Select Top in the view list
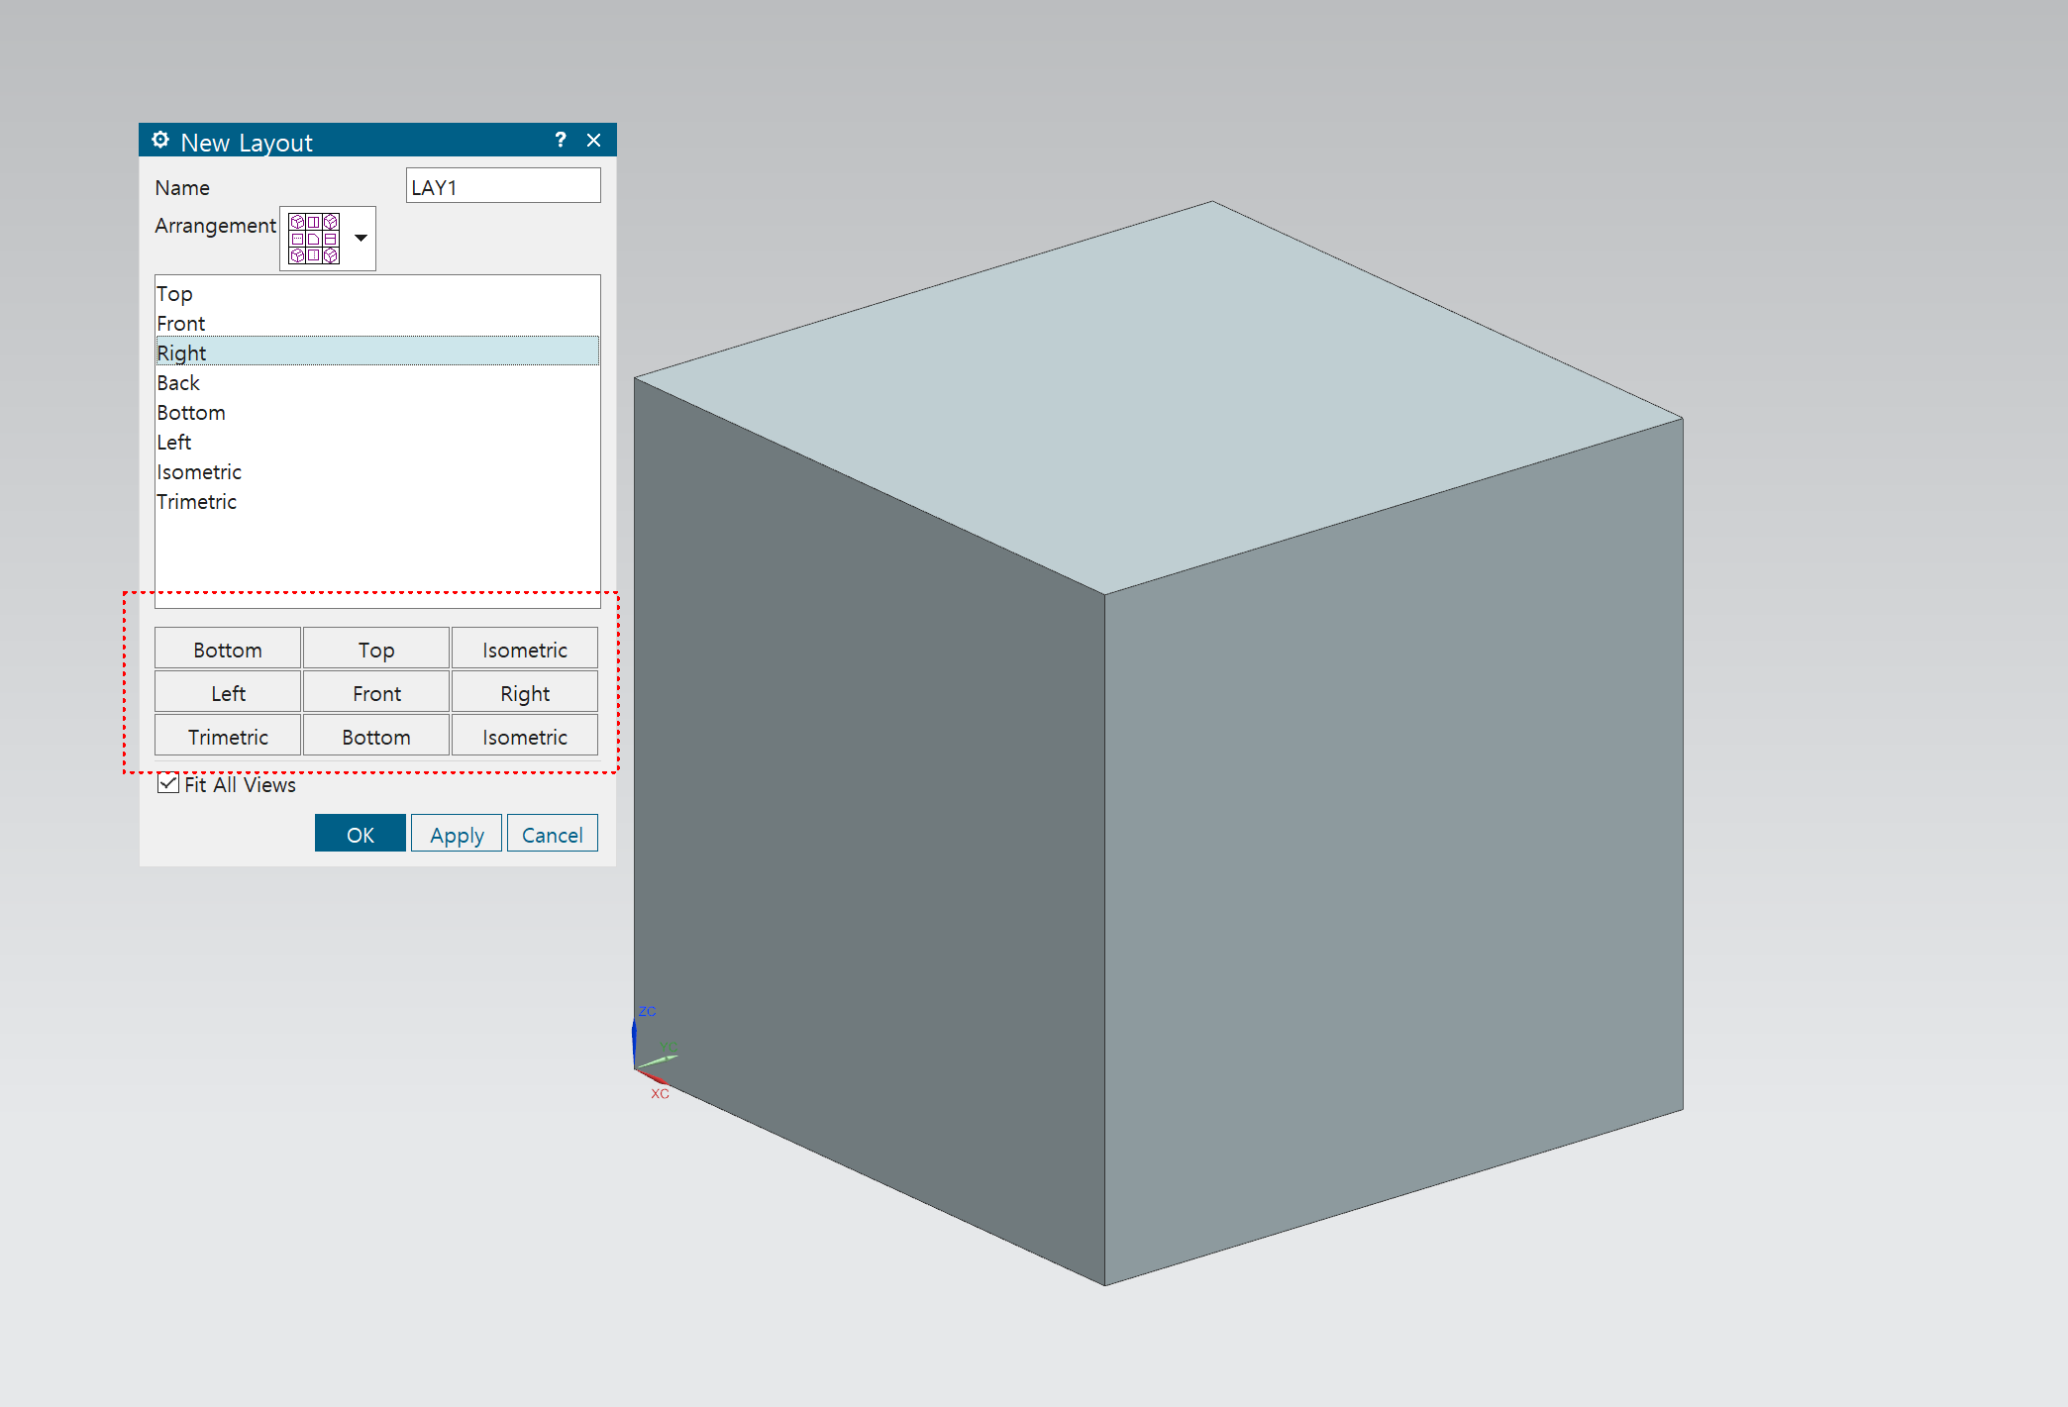 click(x=377, y=294)
